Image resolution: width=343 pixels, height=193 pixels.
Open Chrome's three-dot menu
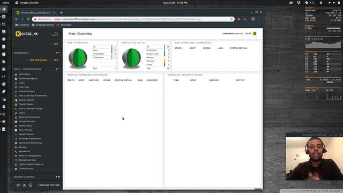pyautogui.click(x=259, y=19)
